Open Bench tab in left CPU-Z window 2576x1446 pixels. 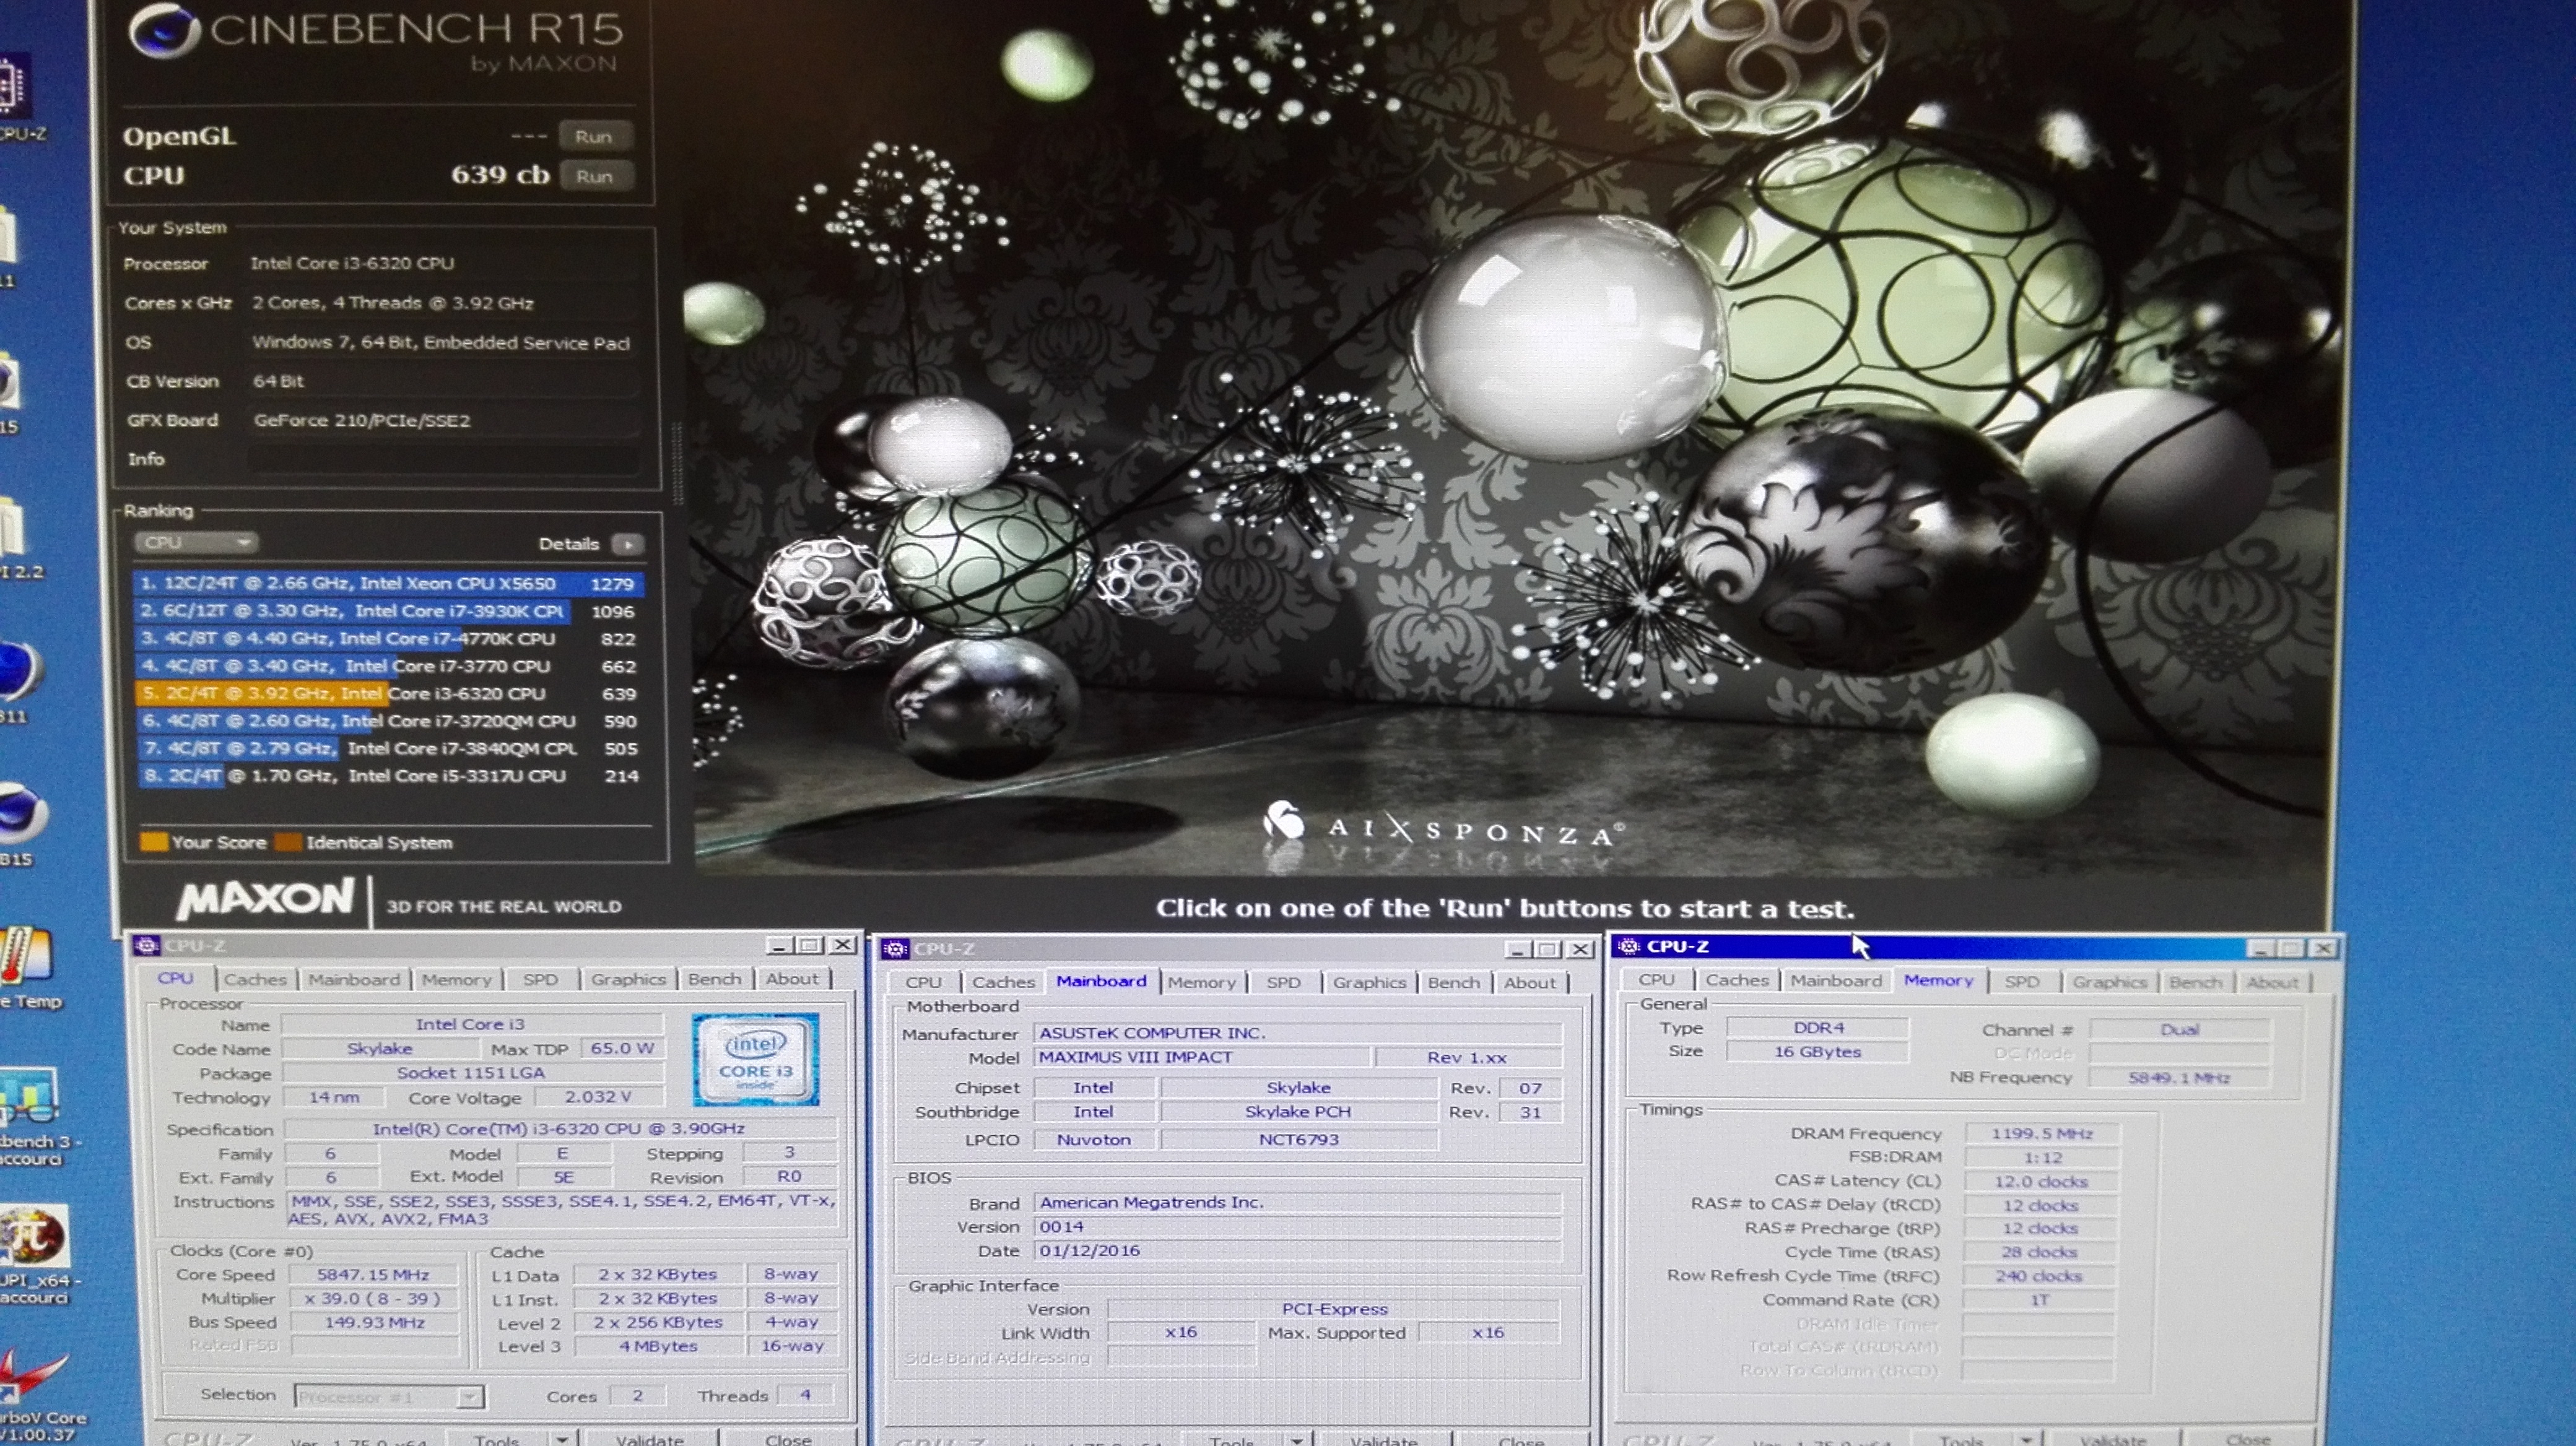tap(714, 979)
